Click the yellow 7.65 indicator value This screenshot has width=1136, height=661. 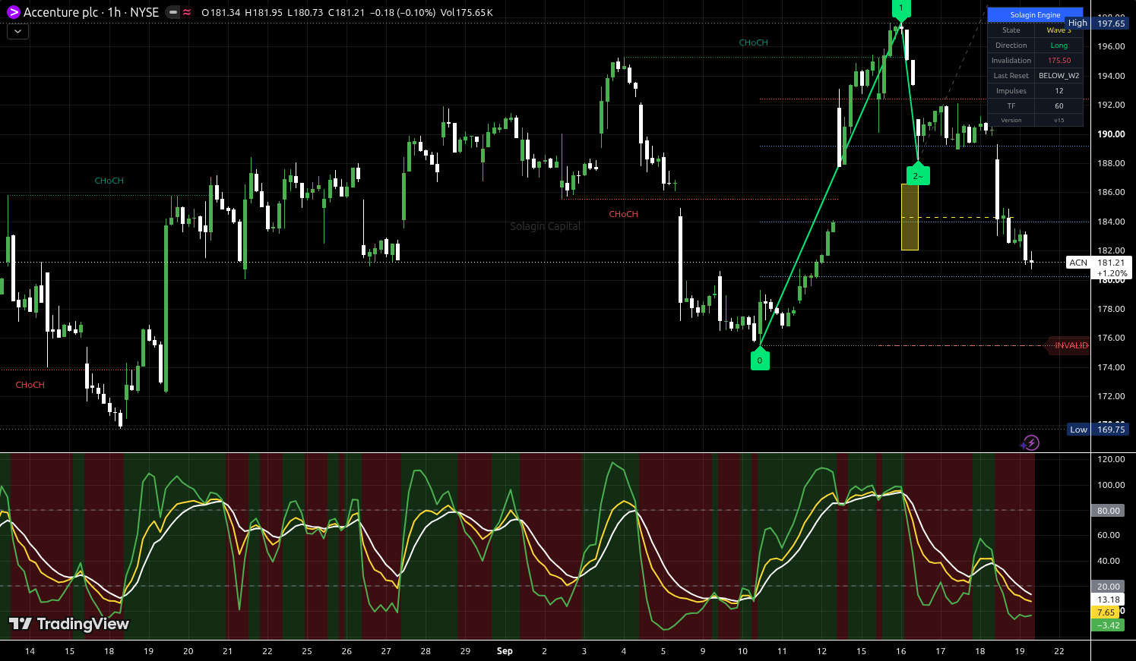(1106, 612)
